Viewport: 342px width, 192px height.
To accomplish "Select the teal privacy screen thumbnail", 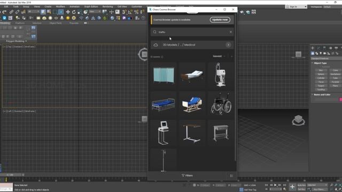I will coord(164,75).
